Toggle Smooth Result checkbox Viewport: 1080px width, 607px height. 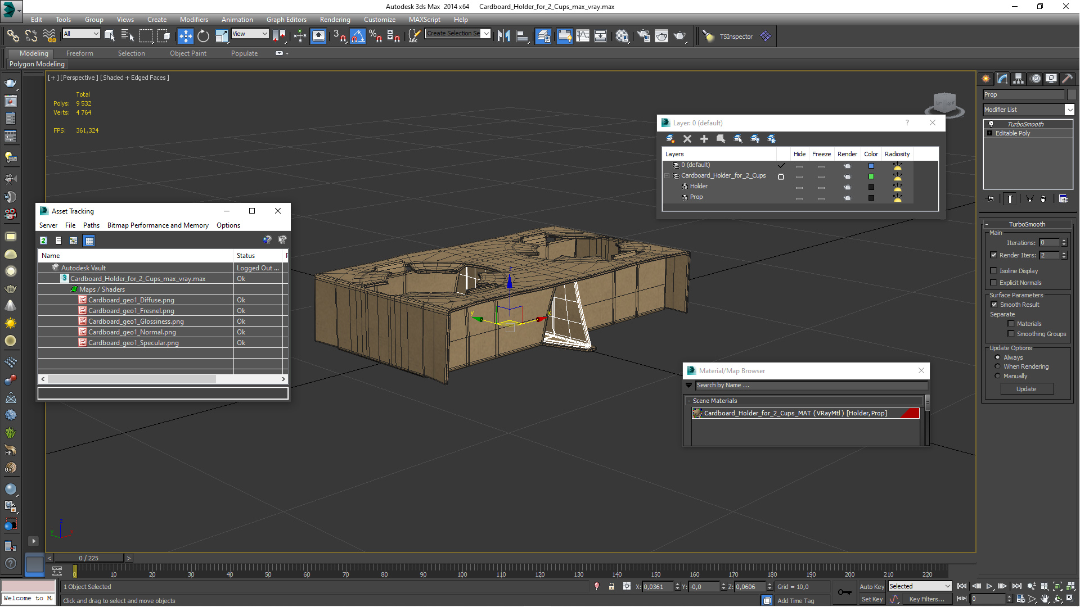tap(994, 305)
